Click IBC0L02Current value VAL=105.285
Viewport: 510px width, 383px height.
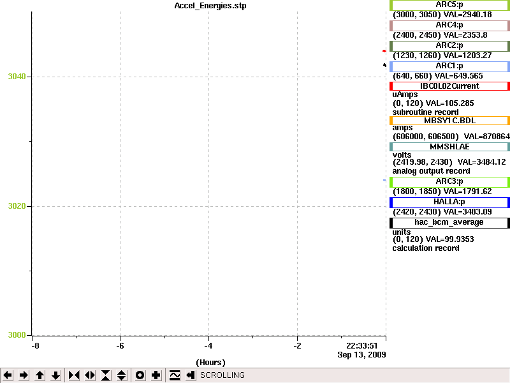449,103
